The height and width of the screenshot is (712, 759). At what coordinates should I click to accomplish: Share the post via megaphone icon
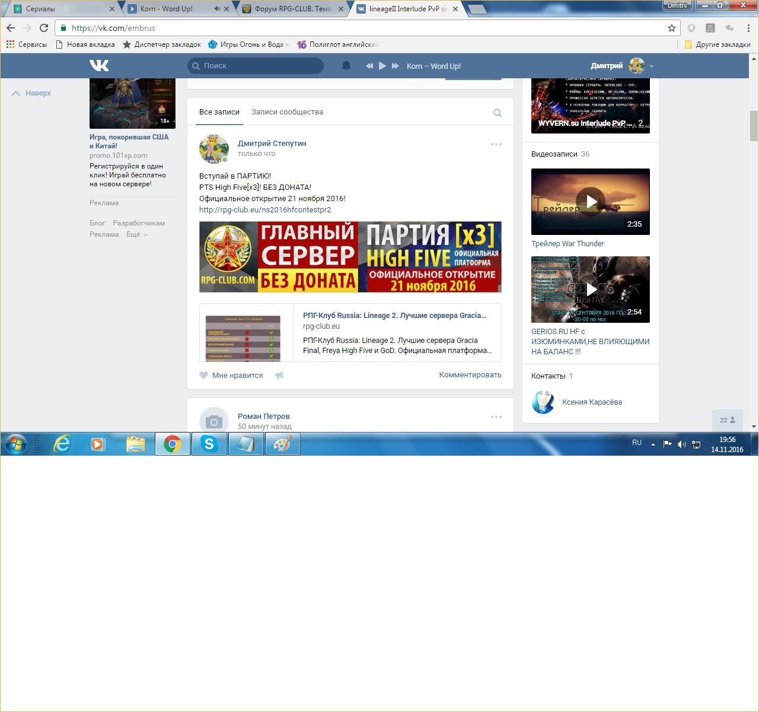tap(279, 375)
